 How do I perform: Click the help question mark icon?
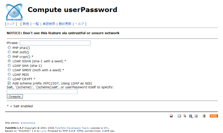(204, 116)
